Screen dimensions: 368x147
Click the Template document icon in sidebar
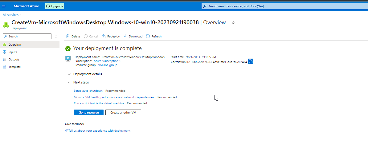[x=4, y=67]
